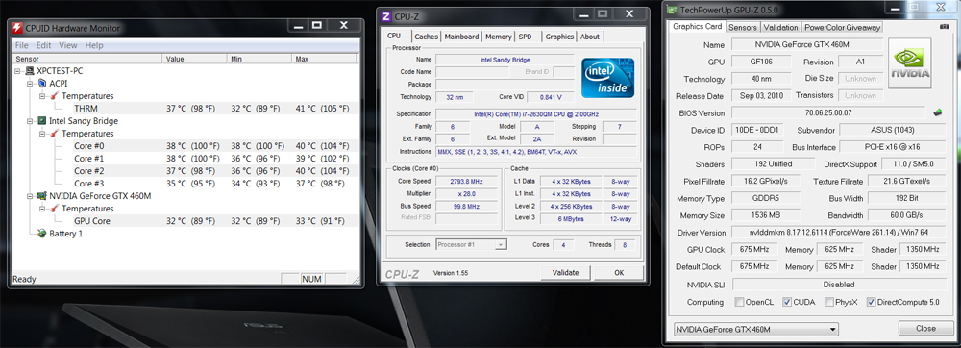The height and width of the screenshot is (348, 961).
Task: Click the thermometer icon under ACPI Temperatures
Action: click(55, 96)
